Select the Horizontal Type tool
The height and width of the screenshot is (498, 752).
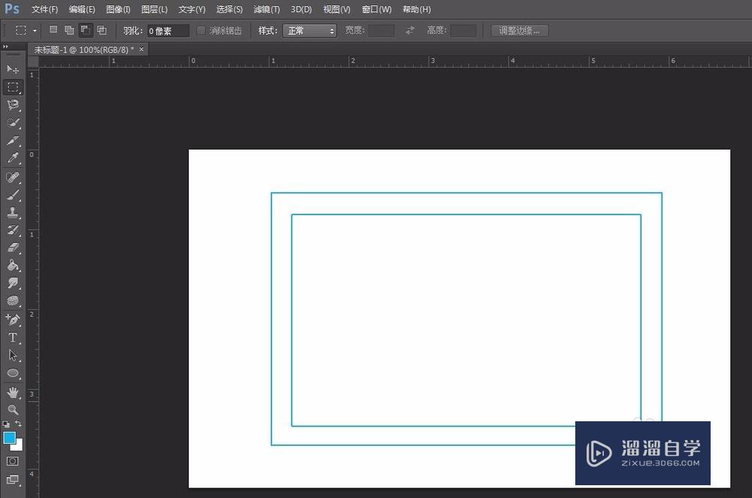tap(13, 338)
